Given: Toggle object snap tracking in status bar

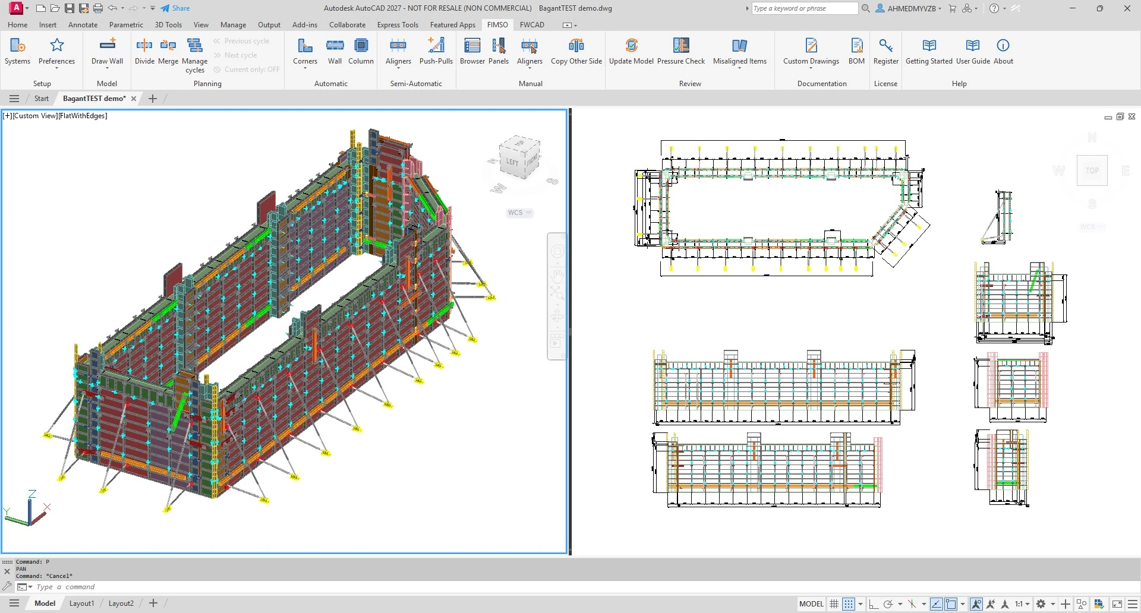Looking at the screenshot, I should click(x=937, y=604).
